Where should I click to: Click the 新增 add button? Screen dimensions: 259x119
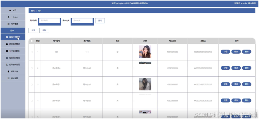click(x=33, y=30)
